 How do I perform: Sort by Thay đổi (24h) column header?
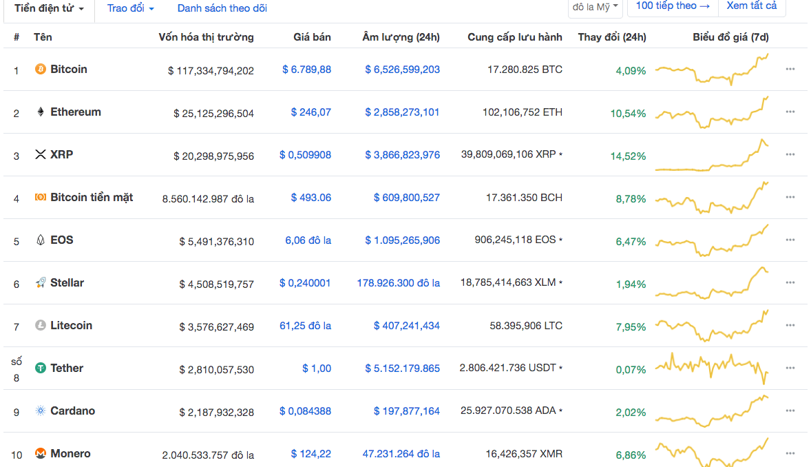pos(612,37)
